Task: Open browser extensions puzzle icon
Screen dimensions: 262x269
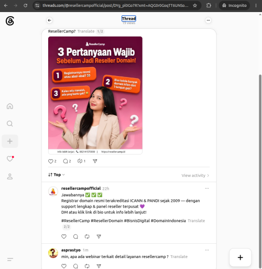Action: coord(209,6)
